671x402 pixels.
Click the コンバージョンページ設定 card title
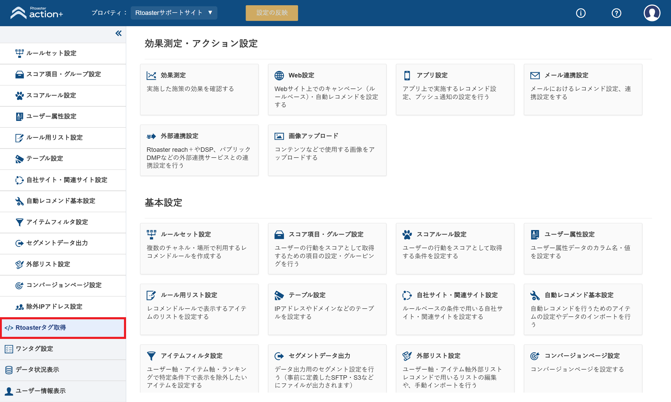(x=582, y=356)
